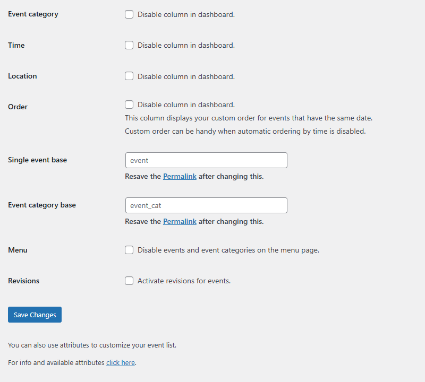Image resolution: width=425 pixels, height=382 pixels.
Task: Toggle the Disable column checkbox for Location
Action: coord(129,76)
